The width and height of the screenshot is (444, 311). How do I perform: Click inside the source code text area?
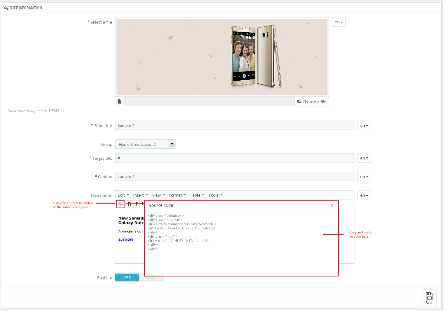(x=242, y=243)
